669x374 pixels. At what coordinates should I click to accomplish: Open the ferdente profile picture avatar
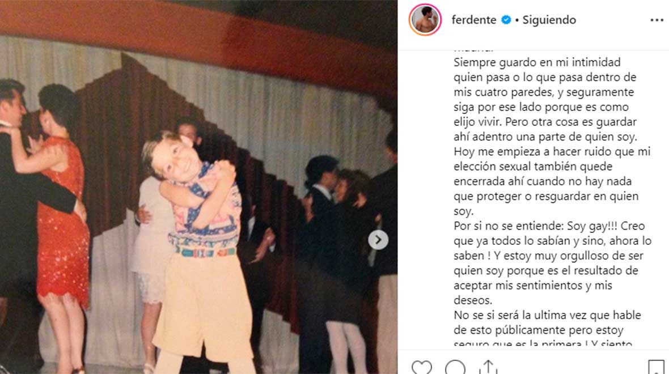425,20
